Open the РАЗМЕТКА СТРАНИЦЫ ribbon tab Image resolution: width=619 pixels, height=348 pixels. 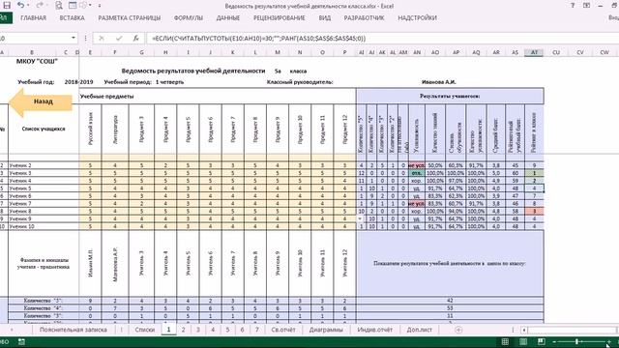(x=129, y=17)
